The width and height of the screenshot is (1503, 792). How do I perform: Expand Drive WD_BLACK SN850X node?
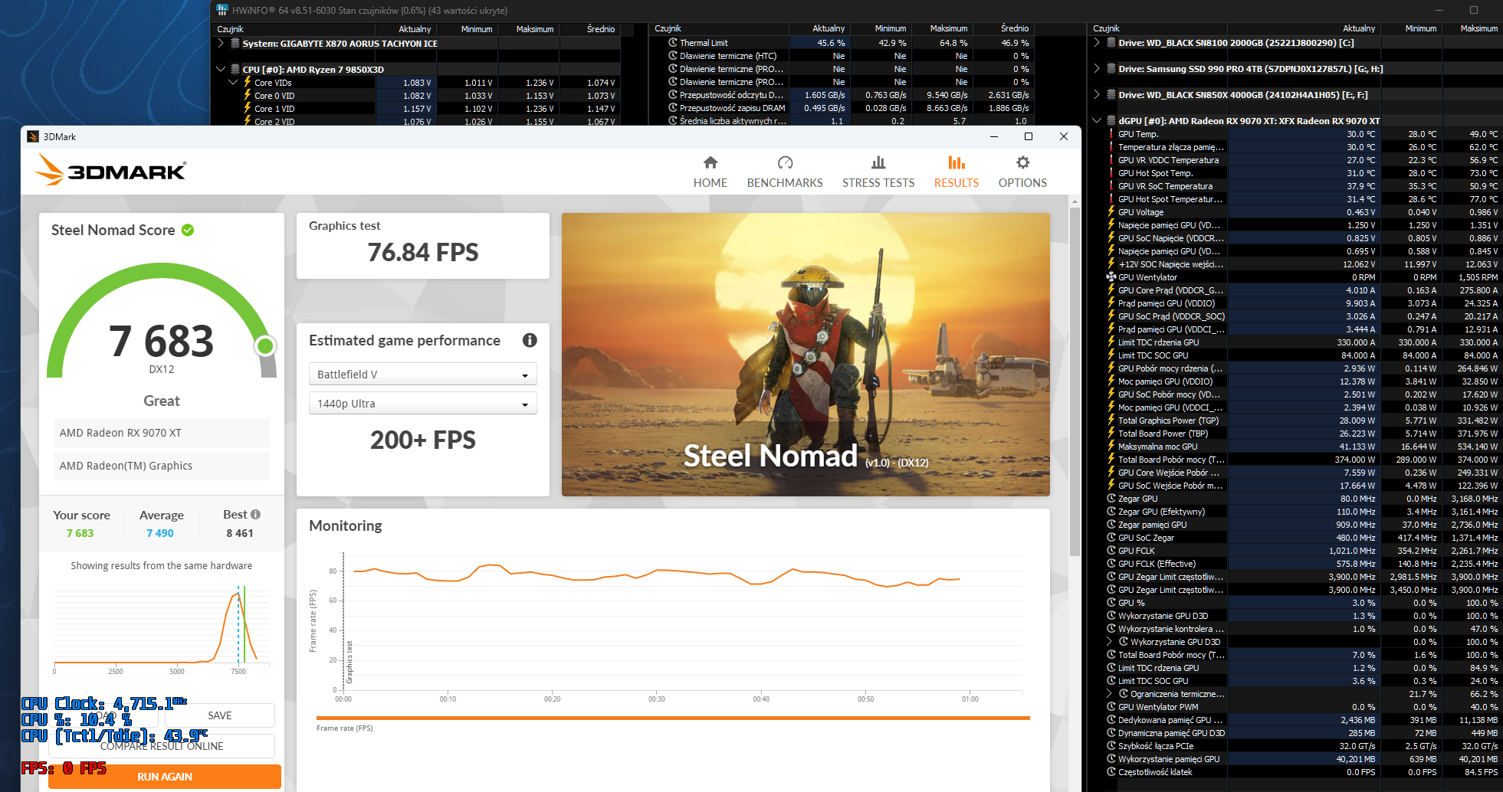point(1097,95)
